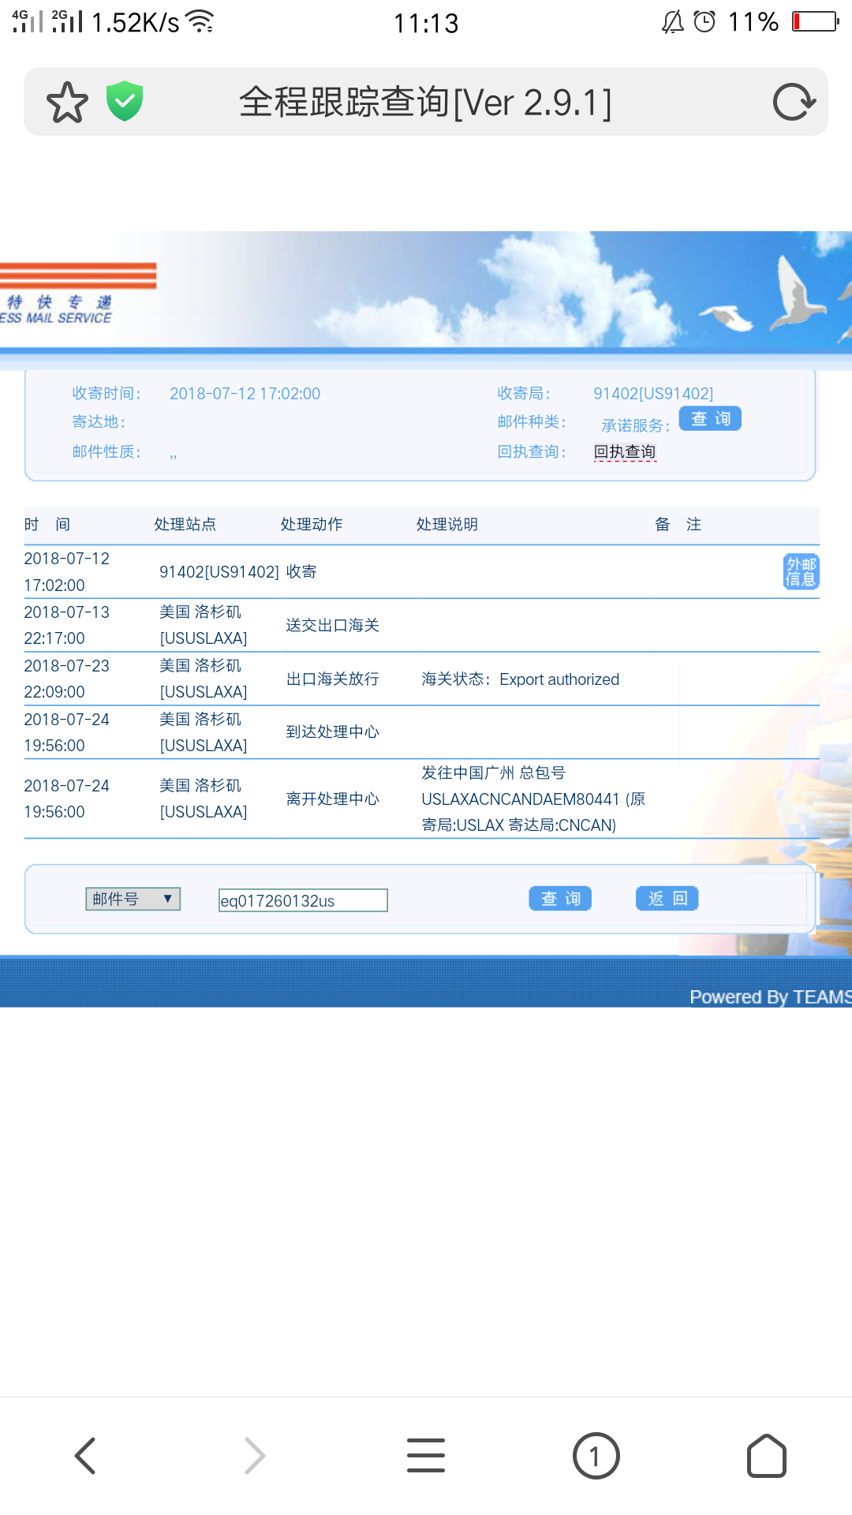Screen dimensions: 852x1515
Task: Click the 离开处理中心 action text
Action: point(332,799)
